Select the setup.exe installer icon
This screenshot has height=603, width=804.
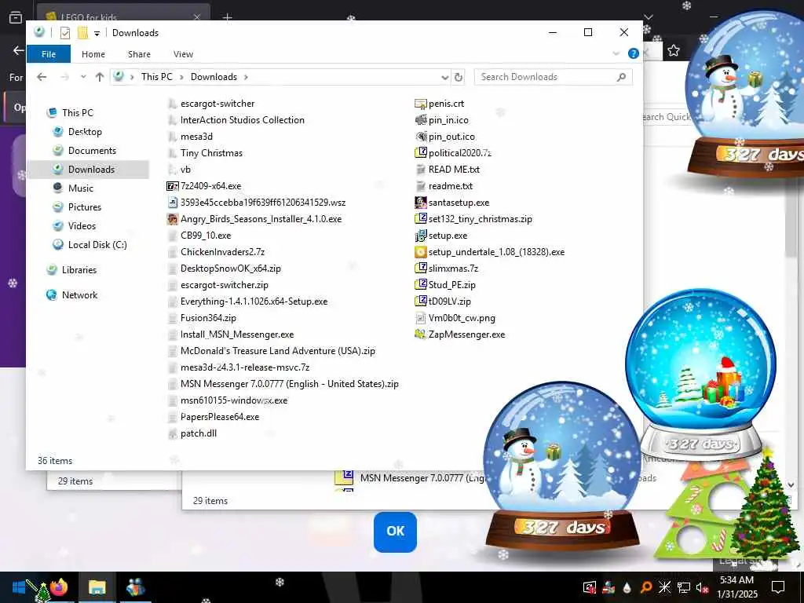[421, 236]
